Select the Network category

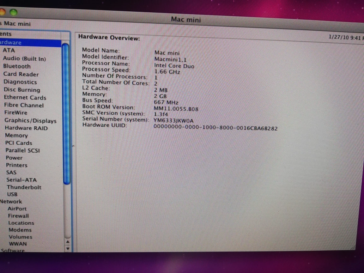click(11, 202)
